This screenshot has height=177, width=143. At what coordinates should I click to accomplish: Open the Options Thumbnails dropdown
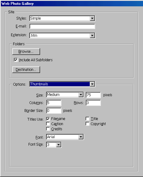[62, 84]
